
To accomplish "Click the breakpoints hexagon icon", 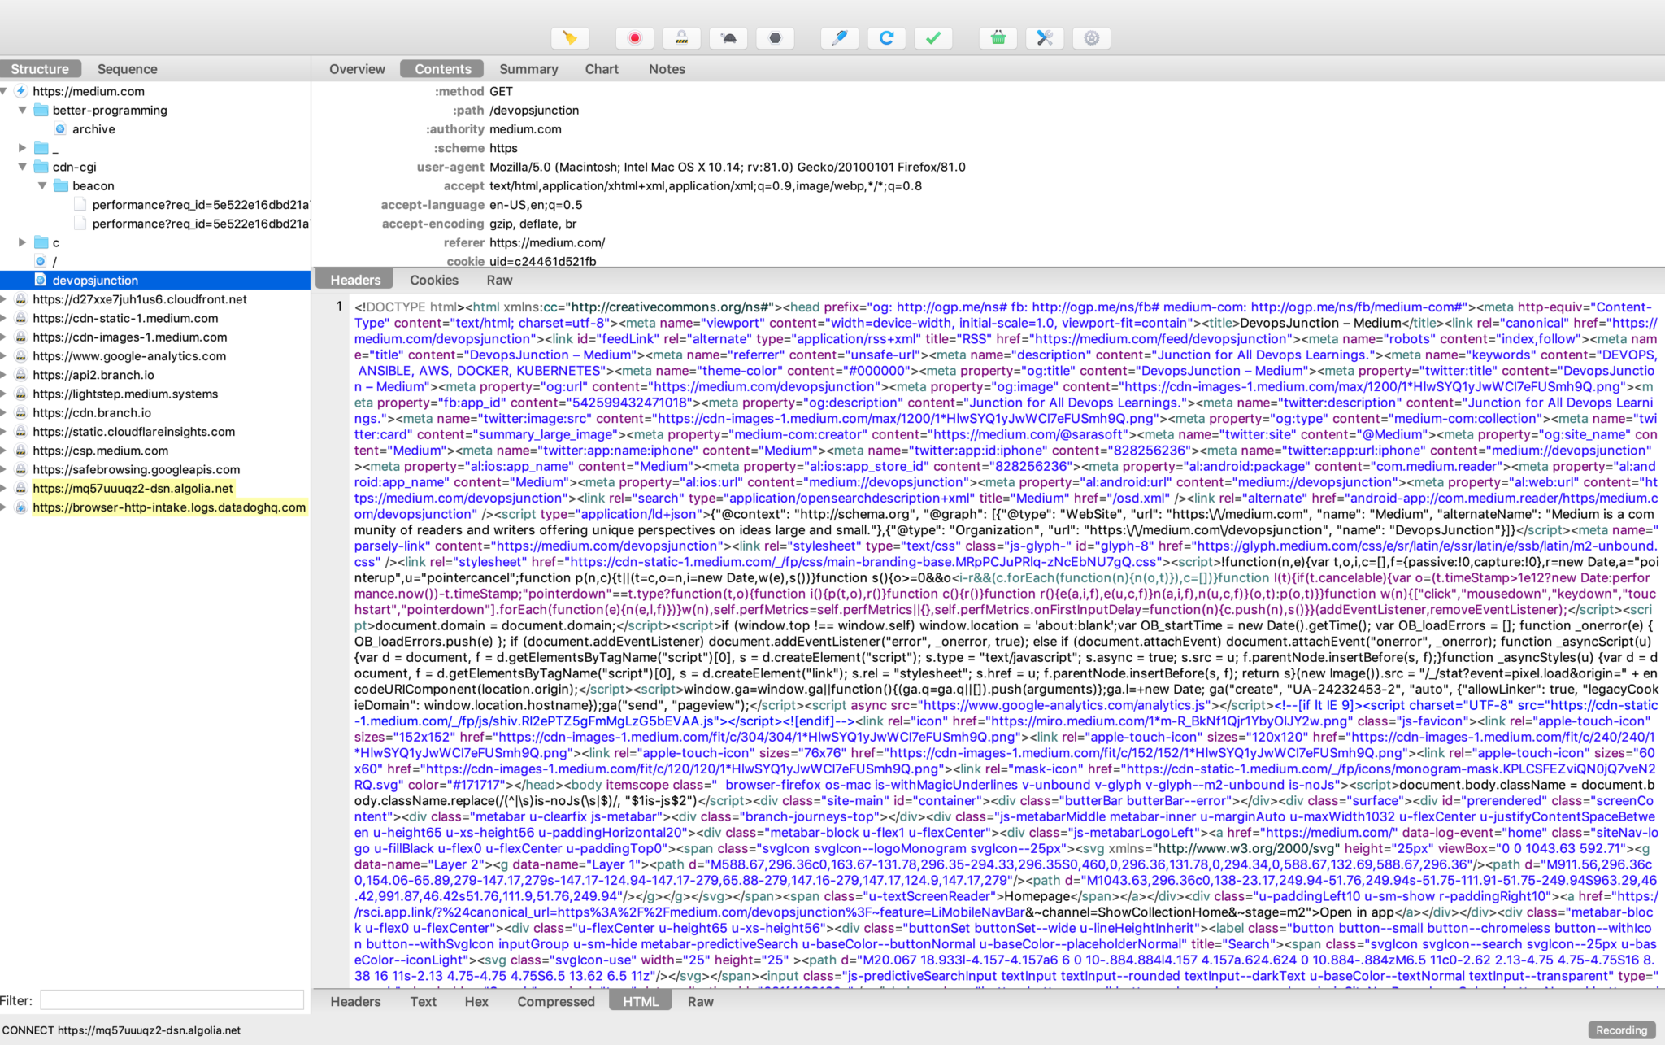I will click(775, 37).
